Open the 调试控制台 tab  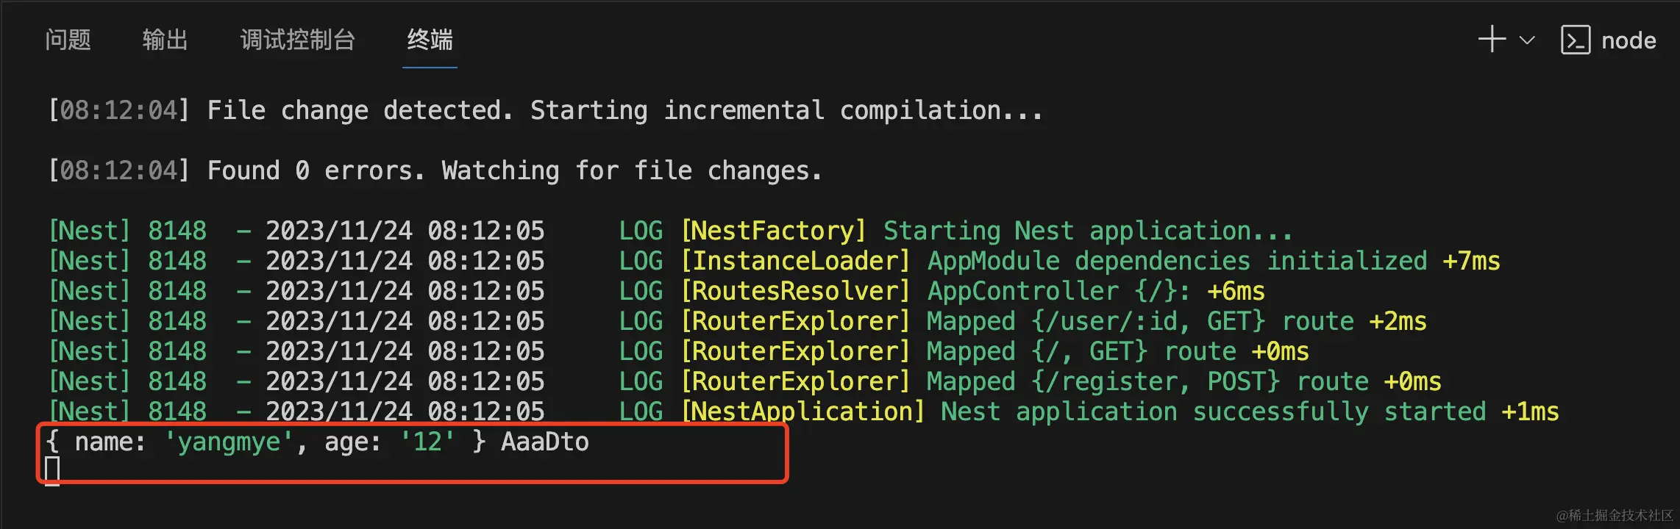(297, 40)
